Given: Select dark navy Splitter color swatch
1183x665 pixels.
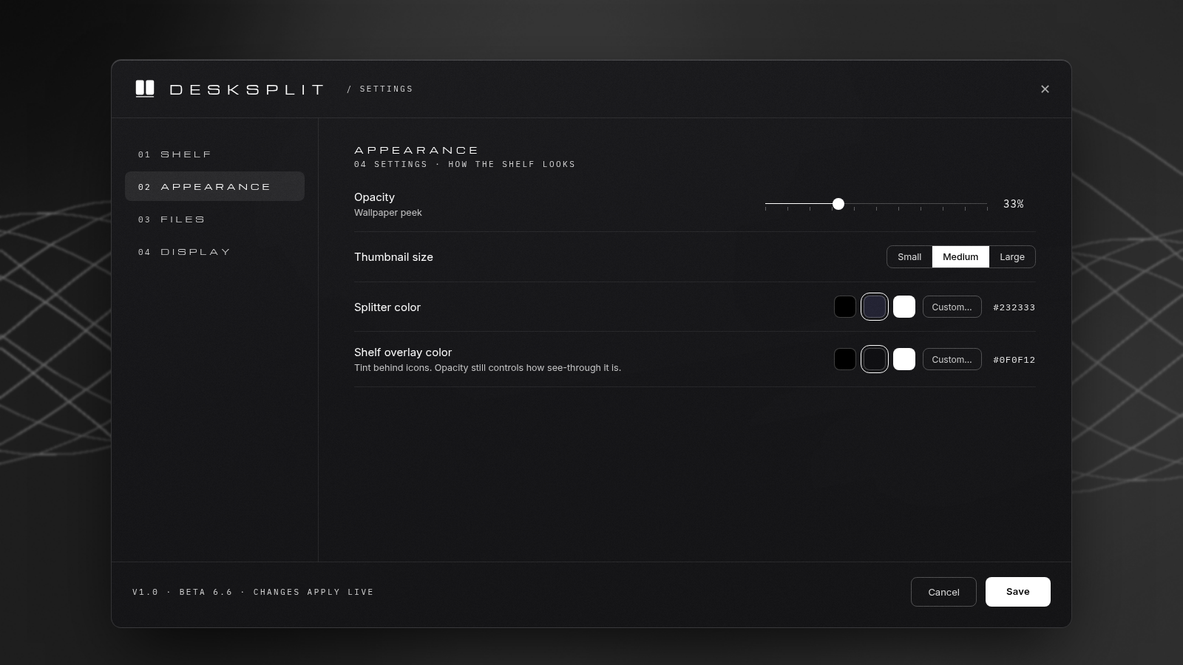Looking at the screenshot, I should [875, 307].
